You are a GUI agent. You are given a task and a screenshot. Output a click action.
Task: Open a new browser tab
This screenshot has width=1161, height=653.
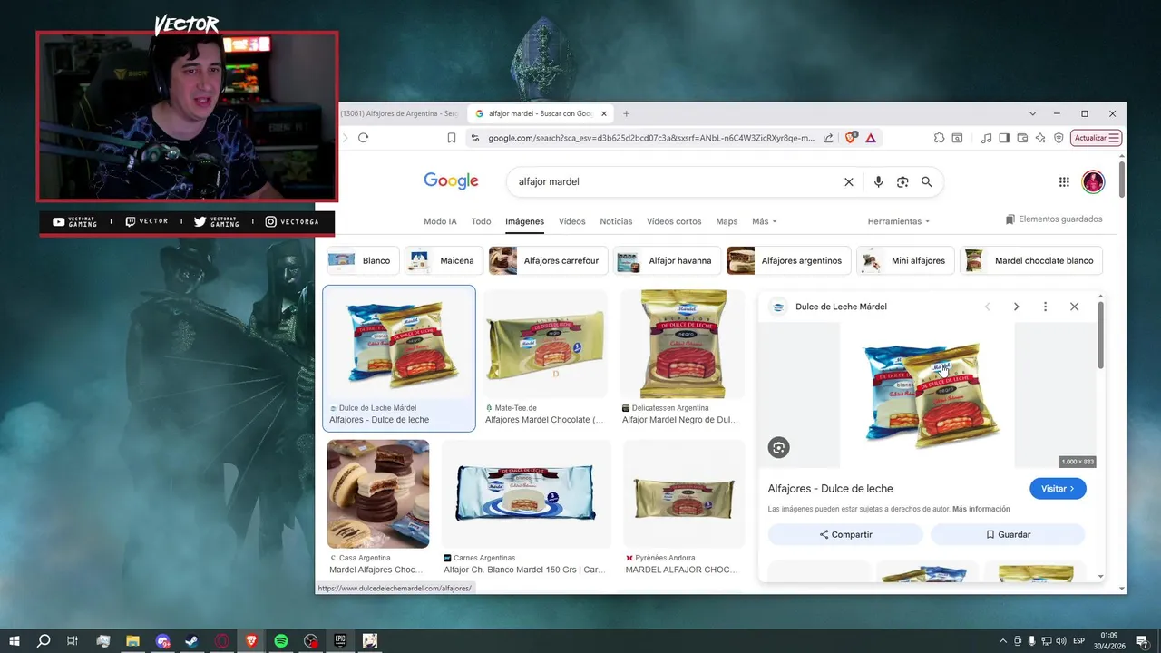click(626, 113)
